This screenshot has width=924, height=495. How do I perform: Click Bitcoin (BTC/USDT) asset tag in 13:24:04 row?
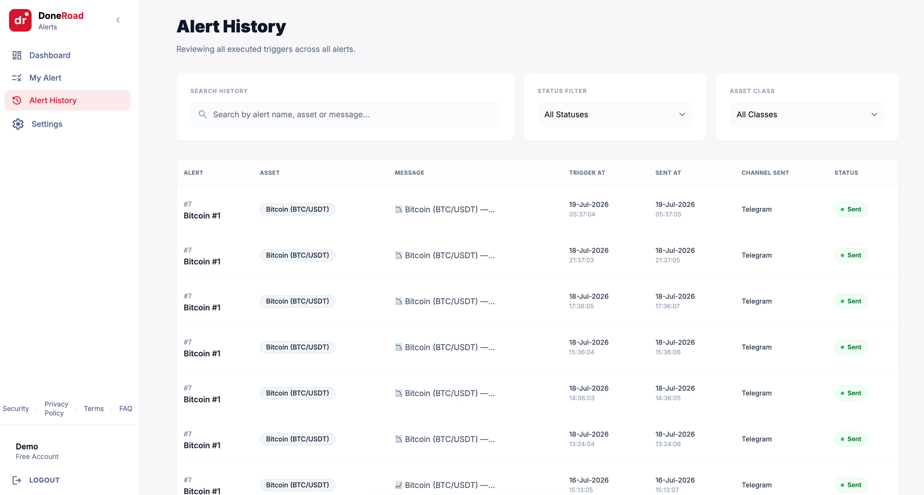tap(297, 439)
